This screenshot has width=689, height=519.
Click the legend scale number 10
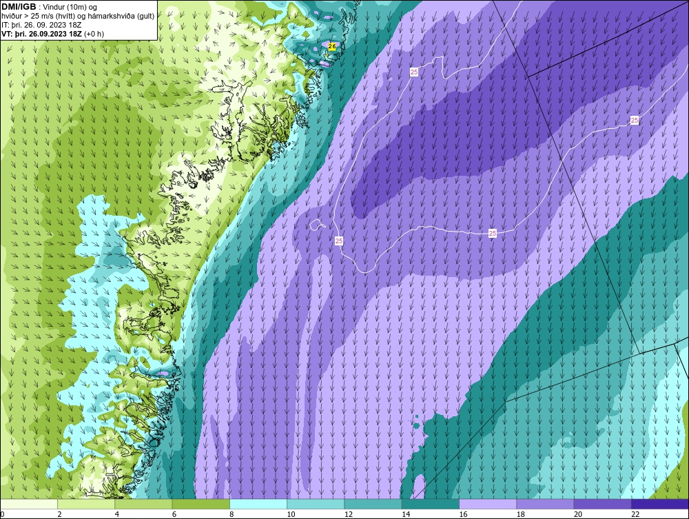[291, 515]
